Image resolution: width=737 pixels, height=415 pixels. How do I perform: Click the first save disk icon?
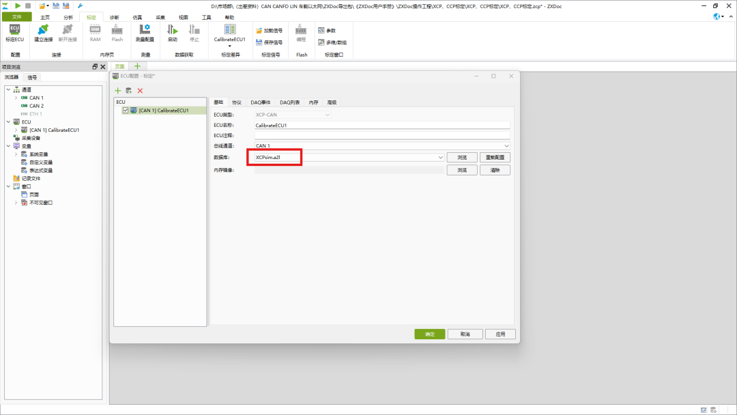pos(56,5)
